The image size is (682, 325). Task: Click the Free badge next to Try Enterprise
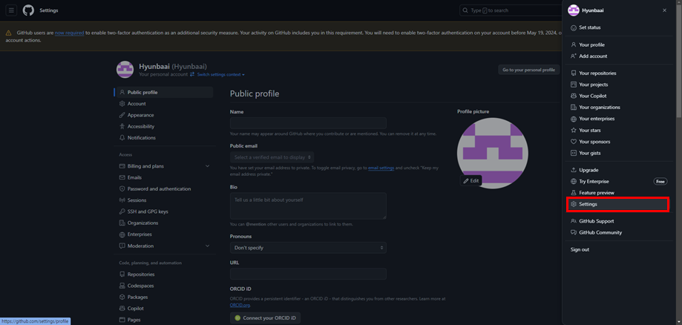pos(660,182)
